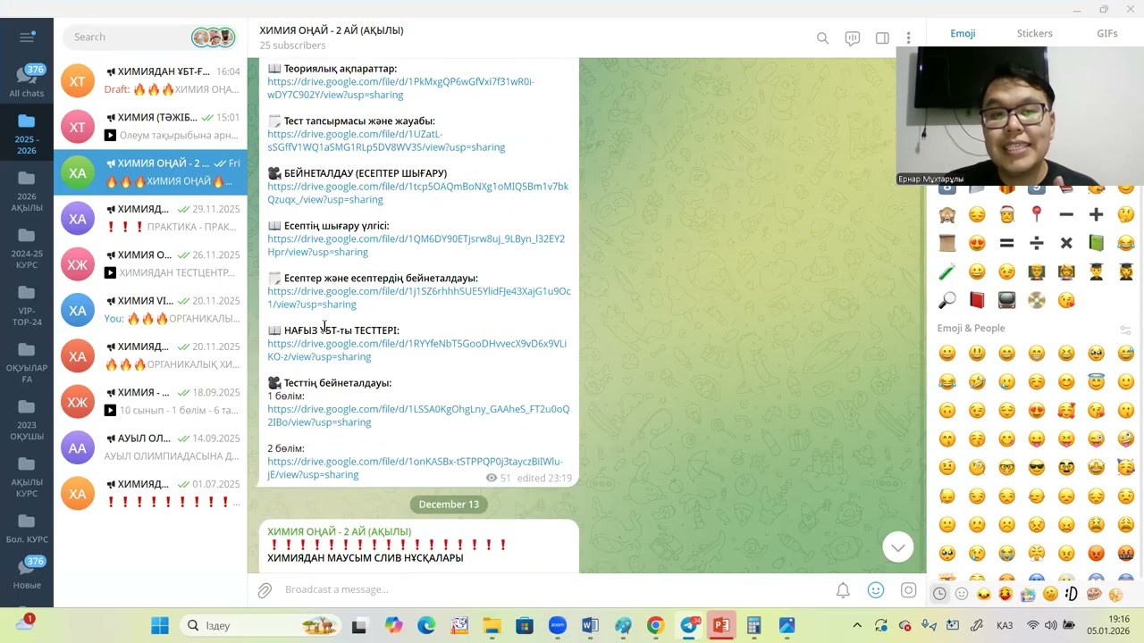Click the December 13 date badge
This screenshot has height=643, width=1144.
(x=449, y=505)
